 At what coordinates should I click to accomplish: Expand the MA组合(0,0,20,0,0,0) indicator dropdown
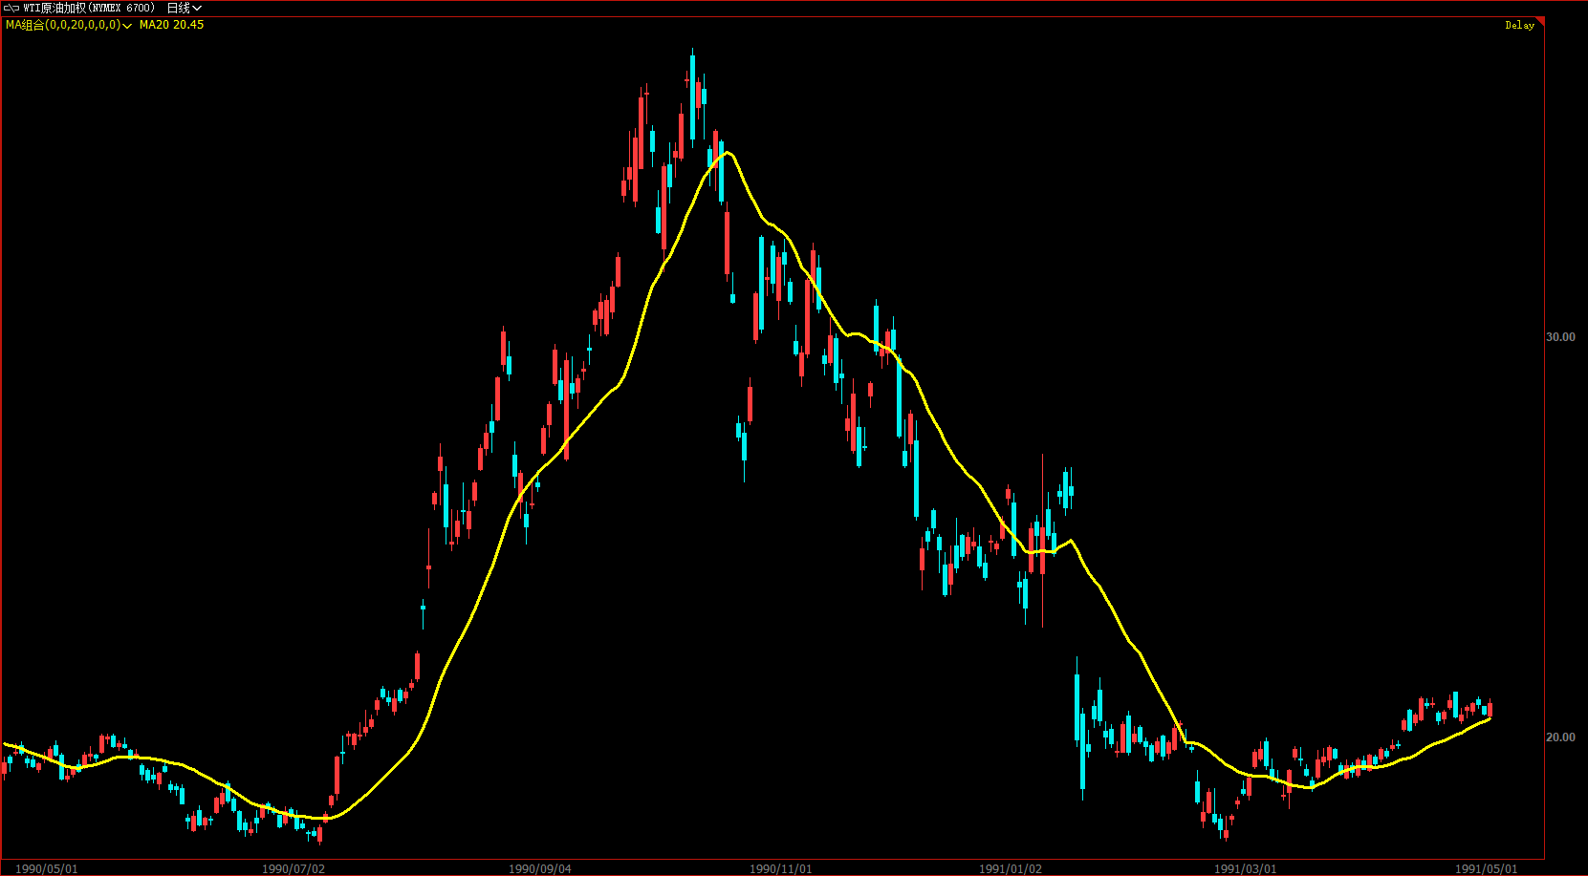(x=69, y=25)
